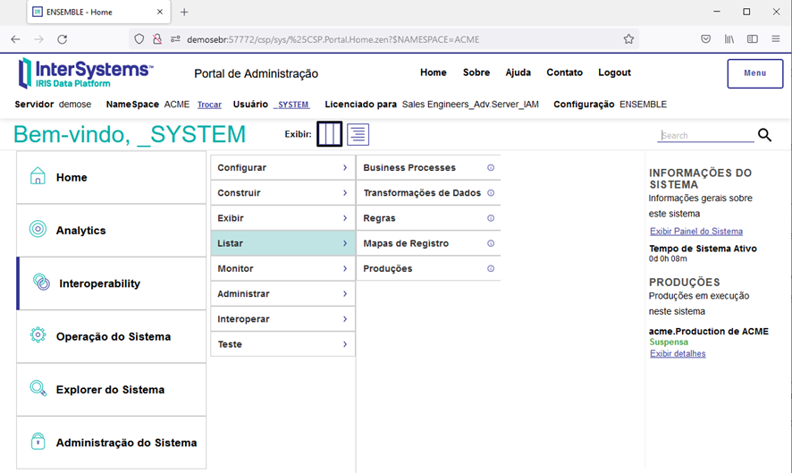Click Ajuda in top navigation
Screen dimensions: 792x473
coord(518,72)
